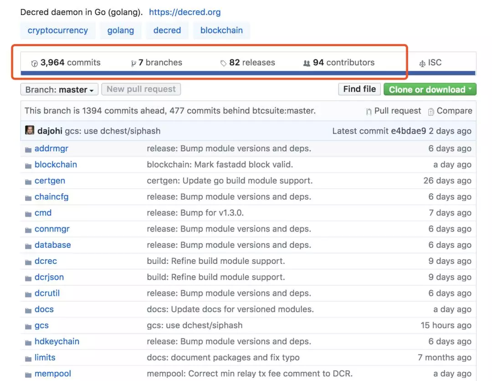Viewport: 492px width, 381px height.
Task: Click the cmd folder icon
Action: tap(28, 214)
